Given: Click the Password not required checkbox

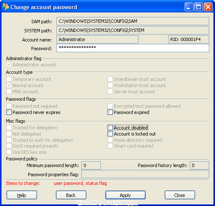Looking at the screenshot, I should (9, 106).
